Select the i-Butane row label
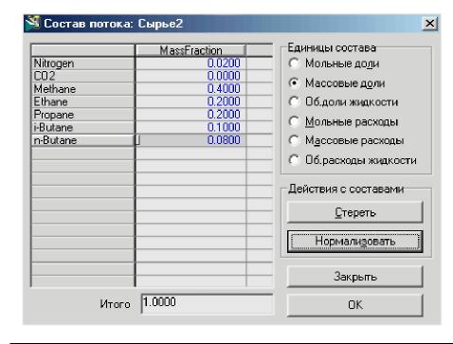Image resolution: width=453 pixels, height=344 pixels. 83,127
